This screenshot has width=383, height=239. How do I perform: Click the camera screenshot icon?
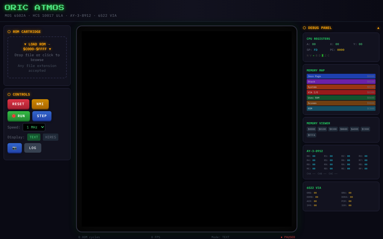click(14, 148)
